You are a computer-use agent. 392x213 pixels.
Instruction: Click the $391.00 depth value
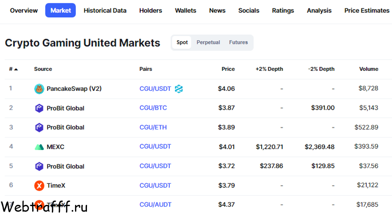pyautogui.click(x=323, y=108)
